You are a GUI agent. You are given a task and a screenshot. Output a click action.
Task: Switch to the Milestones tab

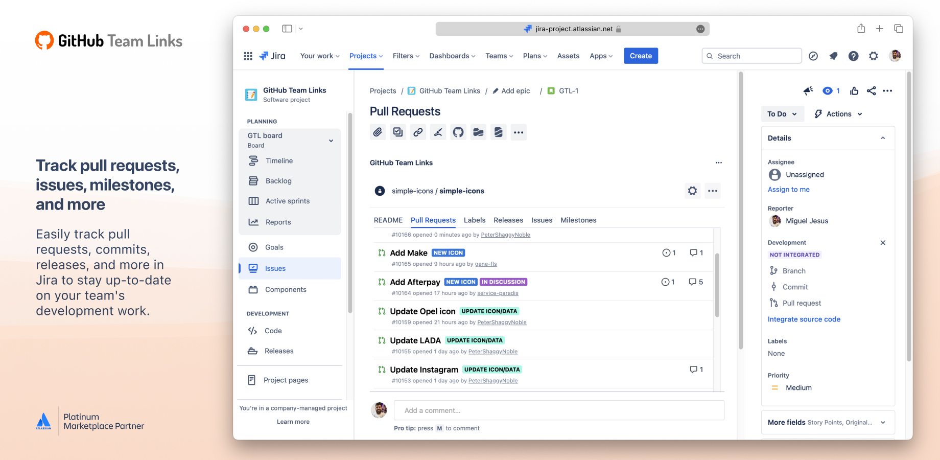(x=578, y=220)
